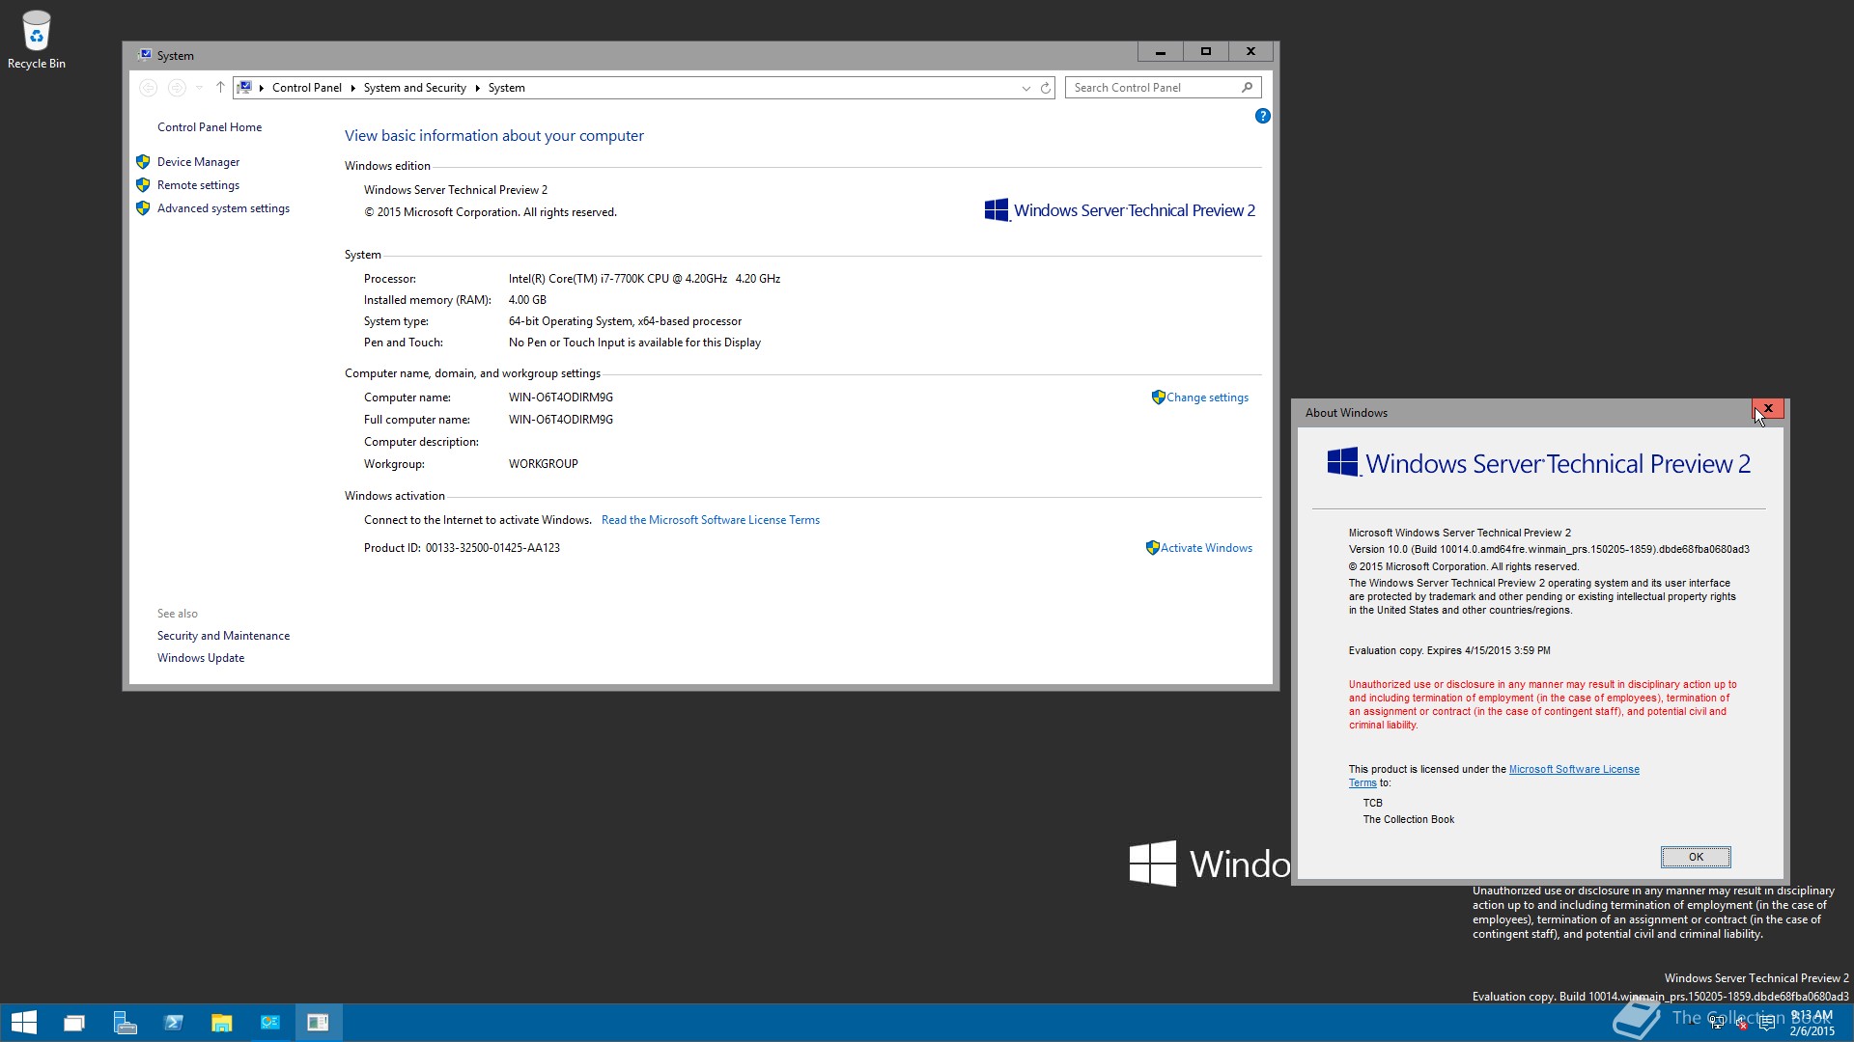The width and height of the screenshot is (1854, 1042).
Task: Click System and Security breadcrumb
Action: [x=414, y=88]
